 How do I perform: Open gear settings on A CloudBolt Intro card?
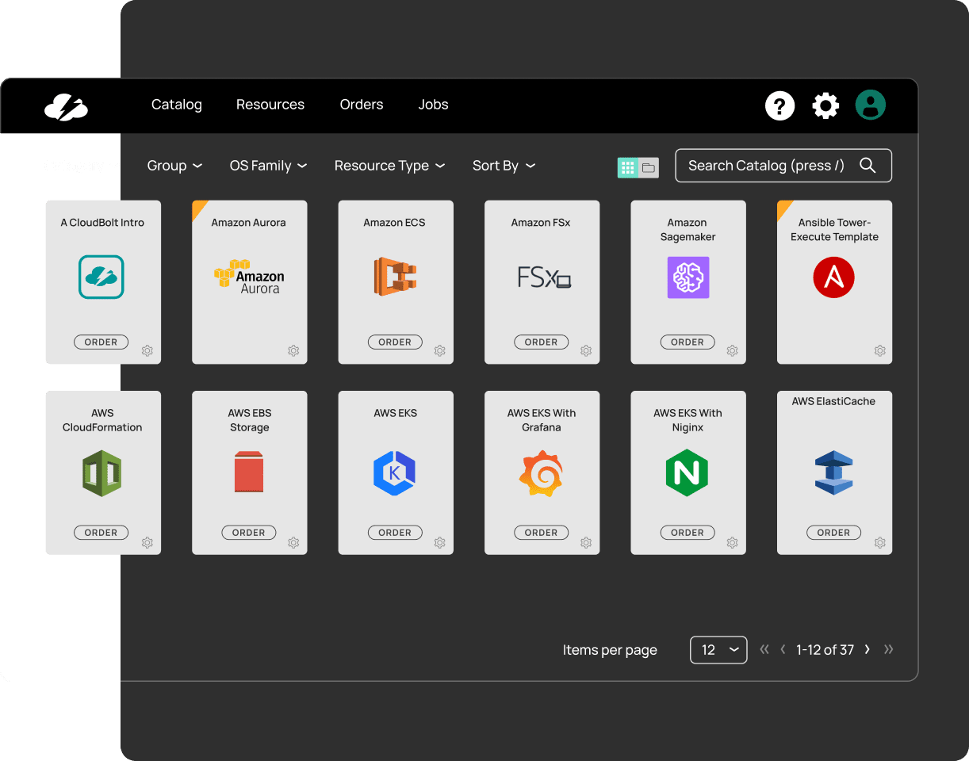tap(147, 350)
